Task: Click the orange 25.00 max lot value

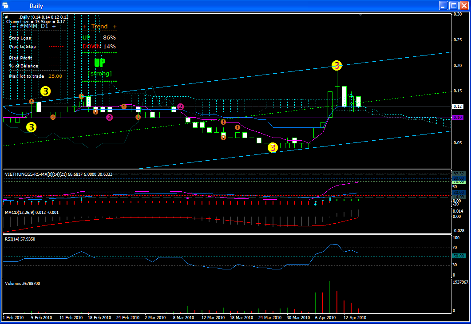Action: (x=55, y=76)
